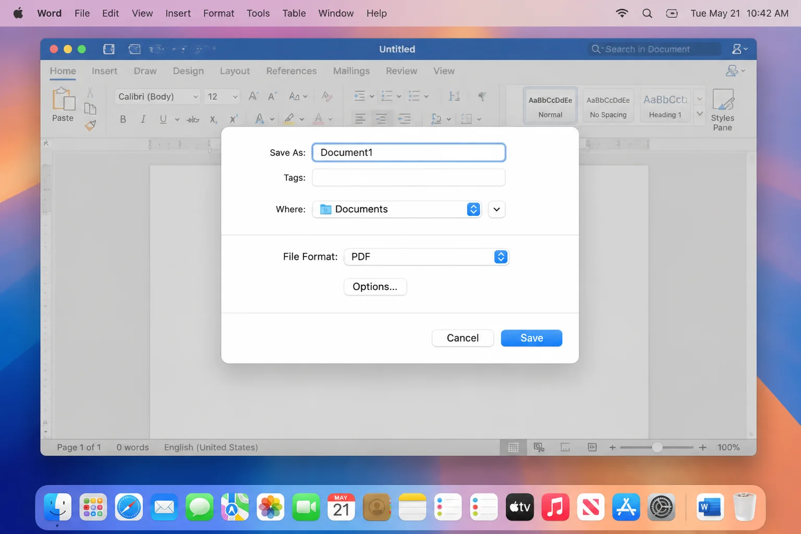
Task: Click the Search in Document field
Action: (x=654, y=49)
